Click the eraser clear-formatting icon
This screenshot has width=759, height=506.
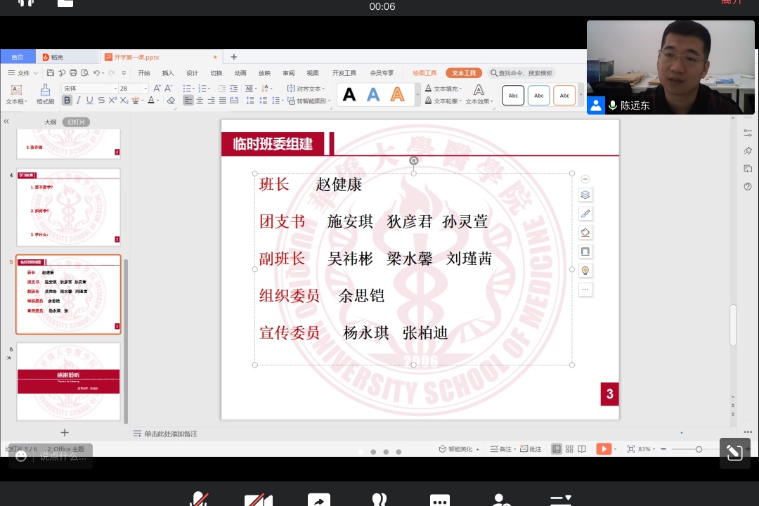(171, 100)
